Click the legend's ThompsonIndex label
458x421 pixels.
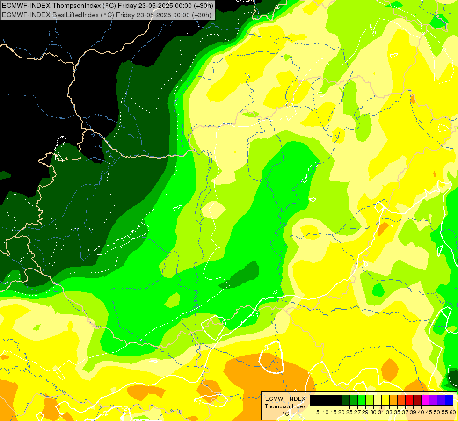(x=285, y=406)
